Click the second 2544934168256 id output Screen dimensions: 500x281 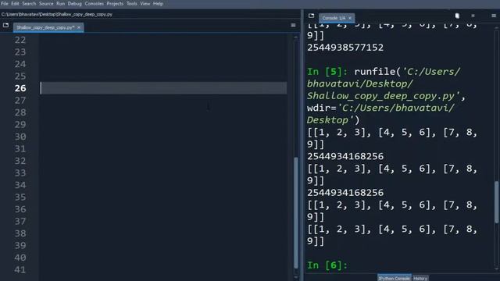tap(345, 193)
